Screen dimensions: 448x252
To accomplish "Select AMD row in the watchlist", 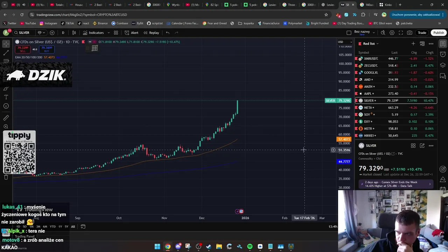I will coord(396,79).
